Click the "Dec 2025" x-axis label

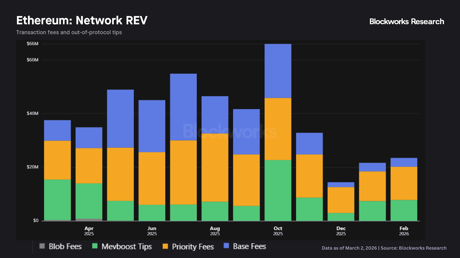pos(341,231)
